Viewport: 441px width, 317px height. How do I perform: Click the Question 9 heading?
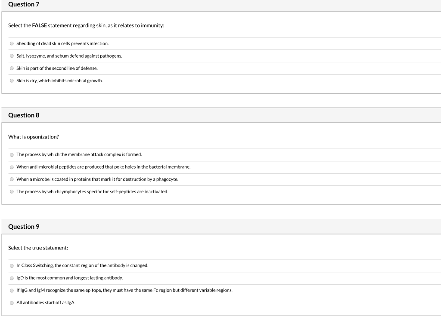24,227
